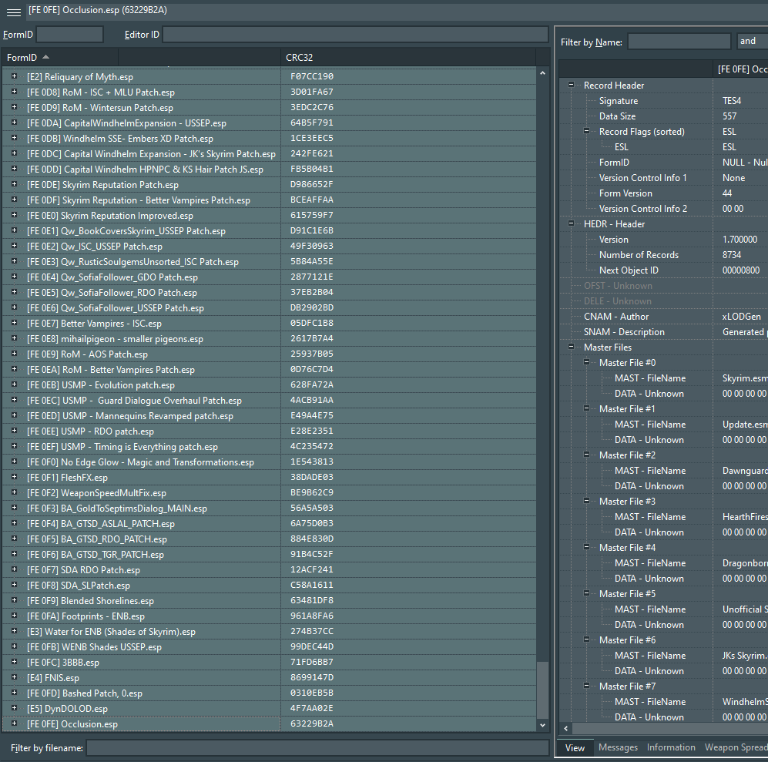Select the OFST - Unknown row
768x762 pixels.
pyautogui.click(x=664, y=286)
